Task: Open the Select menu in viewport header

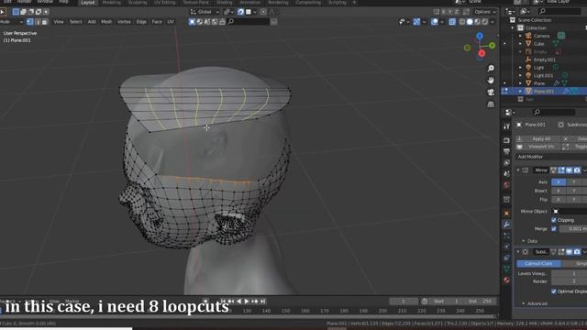Action: pos(75,22)
